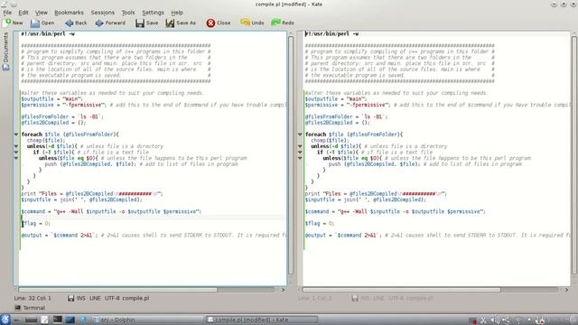Launch the terminal icon in taskbar
This screenshot has width=578, height=325.
[x=57, y=320]
